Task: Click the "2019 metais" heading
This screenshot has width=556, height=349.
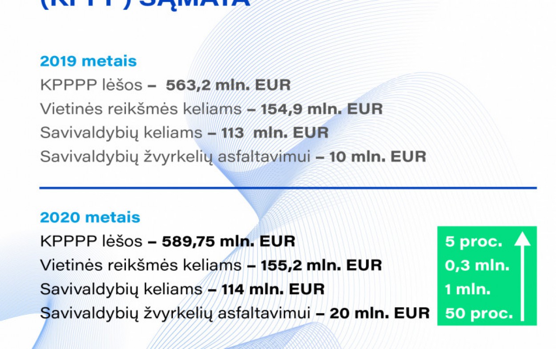Action: (x=88, y=61)
